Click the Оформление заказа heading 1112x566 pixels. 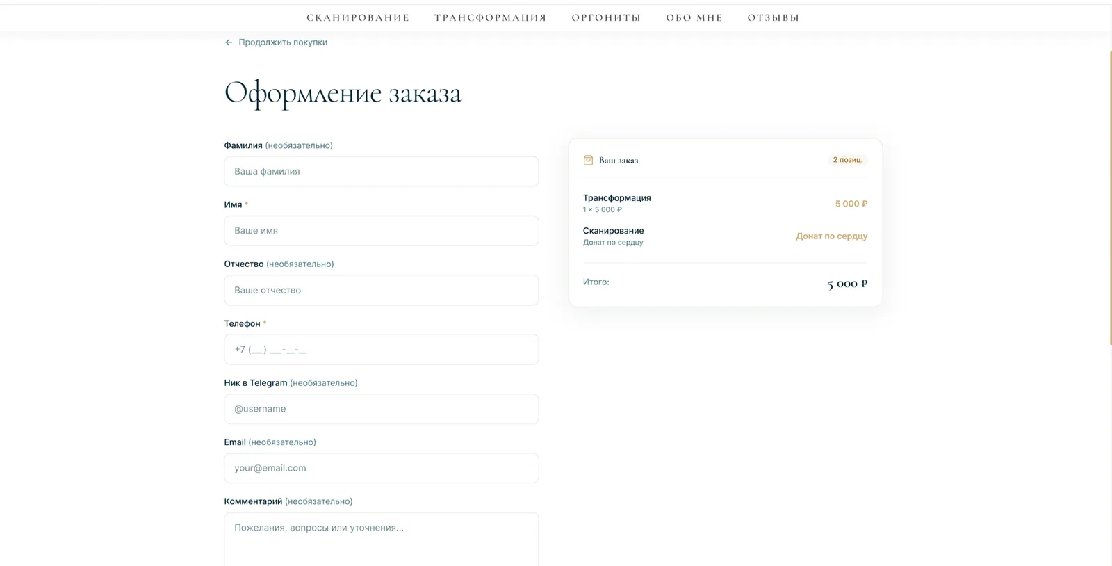point(343,93)
